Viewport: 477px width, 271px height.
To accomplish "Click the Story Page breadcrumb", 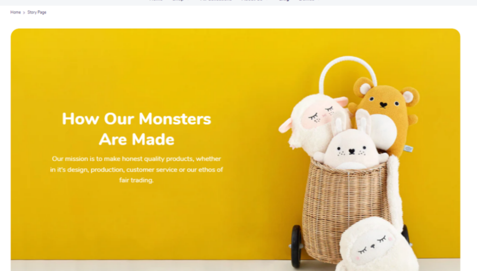I will coord(37,12).
